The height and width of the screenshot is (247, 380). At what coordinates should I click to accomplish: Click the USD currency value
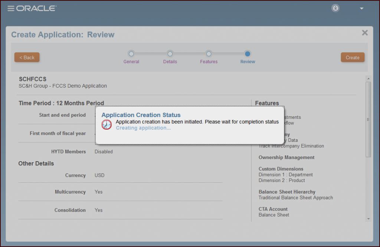point(99,175)
